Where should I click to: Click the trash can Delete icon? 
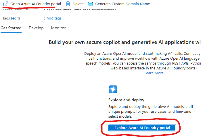pos(68,4)
